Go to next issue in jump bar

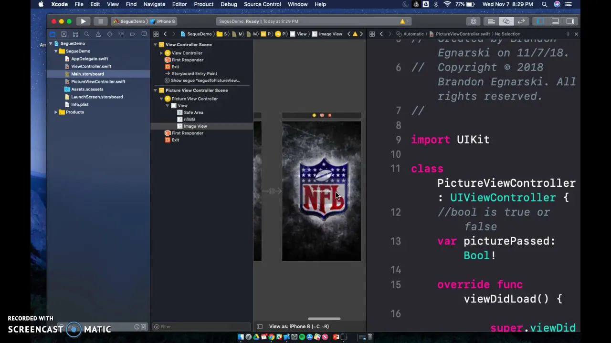tap(361, 34)
